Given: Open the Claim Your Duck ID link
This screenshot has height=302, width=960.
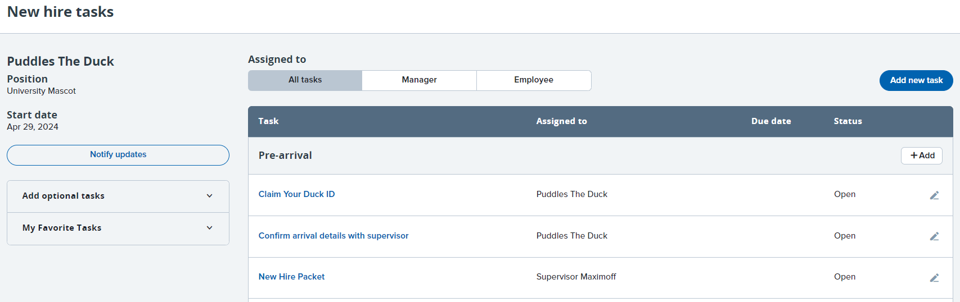Looking at the screenshot, I should [x=296, y=194].
